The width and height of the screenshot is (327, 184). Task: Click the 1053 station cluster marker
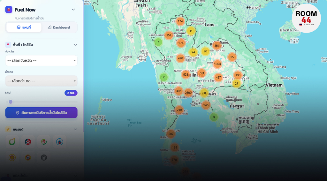217,64
